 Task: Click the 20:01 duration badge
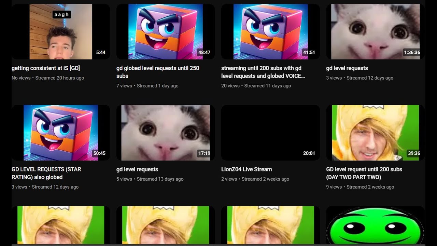click(309, 153)
